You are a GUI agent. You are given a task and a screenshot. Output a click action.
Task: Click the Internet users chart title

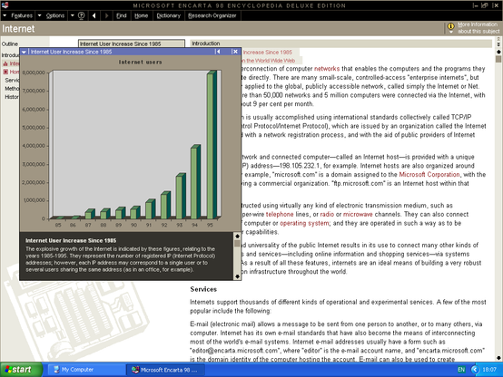(140, 63)
